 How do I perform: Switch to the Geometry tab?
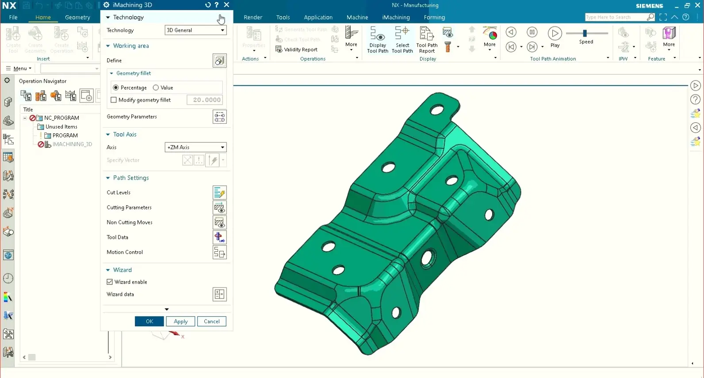77,17
